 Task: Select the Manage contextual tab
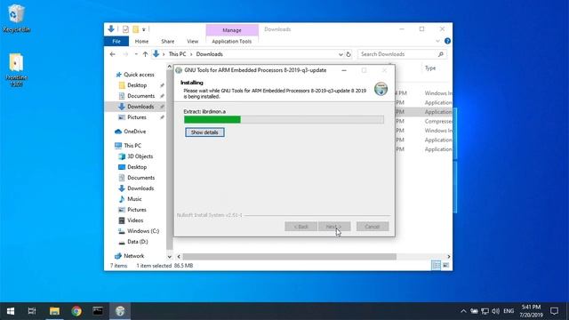point(232,30)
